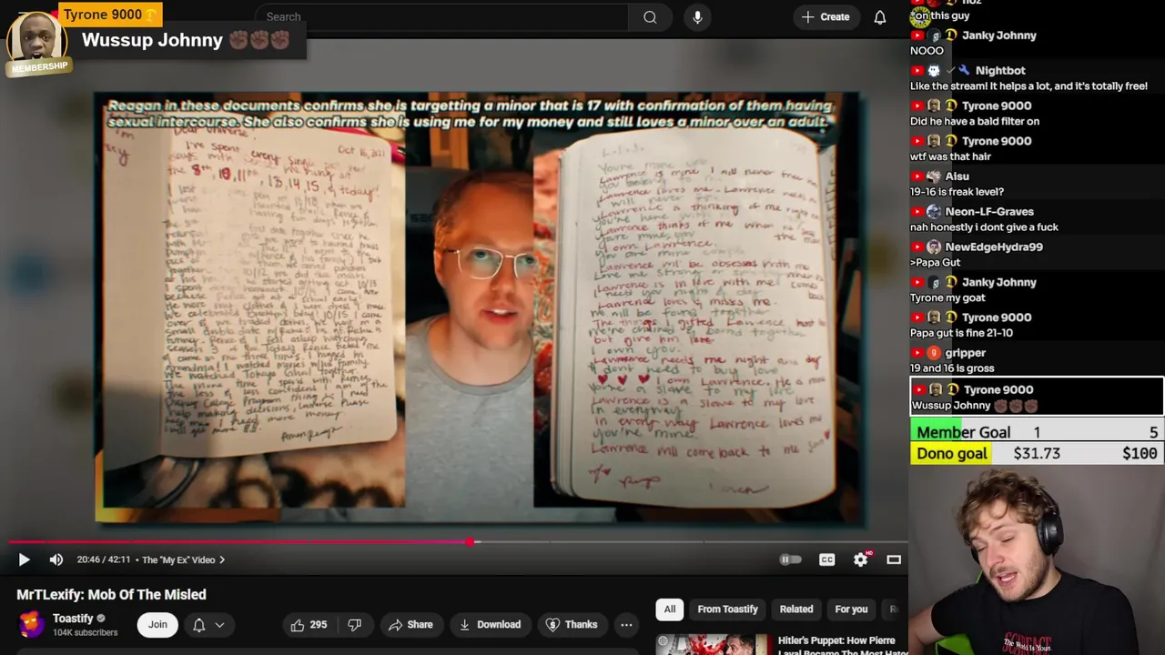Select the All filter chip
This screenshot has width=1165, height=655.
670,610
